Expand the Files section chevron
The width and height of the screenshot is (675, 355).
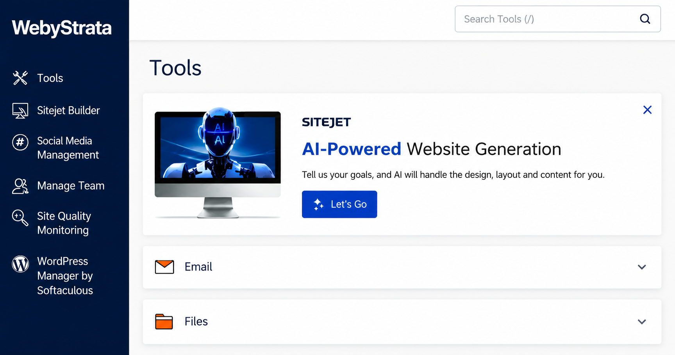click(642, 322)
